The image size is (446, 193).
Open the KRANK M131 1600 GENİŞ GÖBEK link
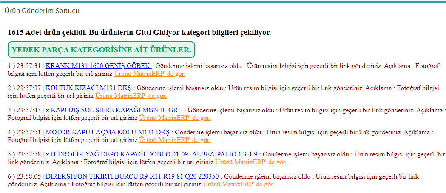(99, 66)
